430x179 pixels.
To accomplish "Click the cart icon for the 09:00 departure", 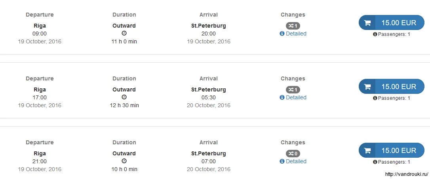I will coord(367,23).
